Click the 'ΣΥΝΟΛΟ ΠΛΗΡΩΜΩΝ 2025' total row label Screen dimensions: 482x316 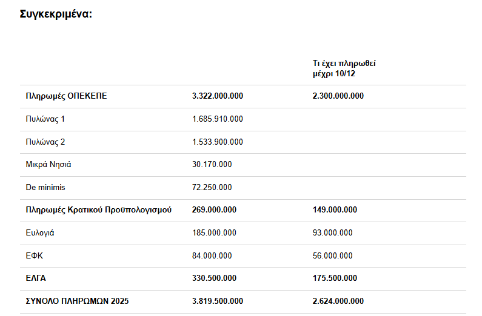point(77,301)
